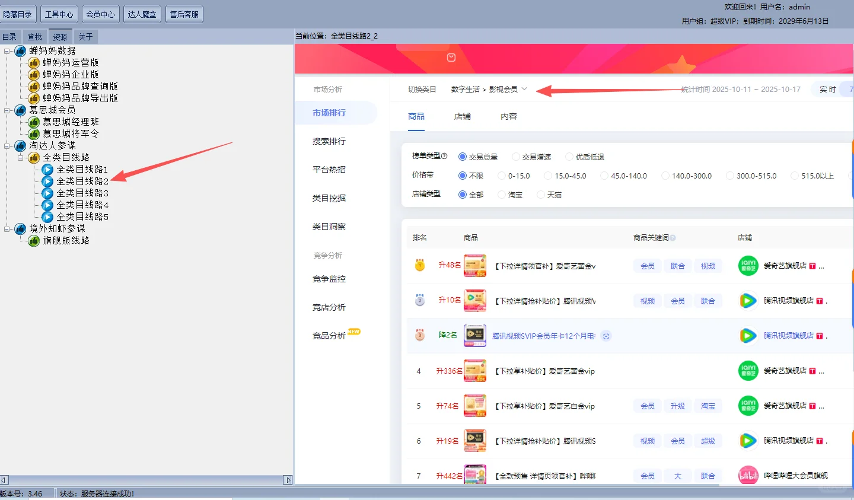Click the 达人魔盒 button

pos(142,14)
